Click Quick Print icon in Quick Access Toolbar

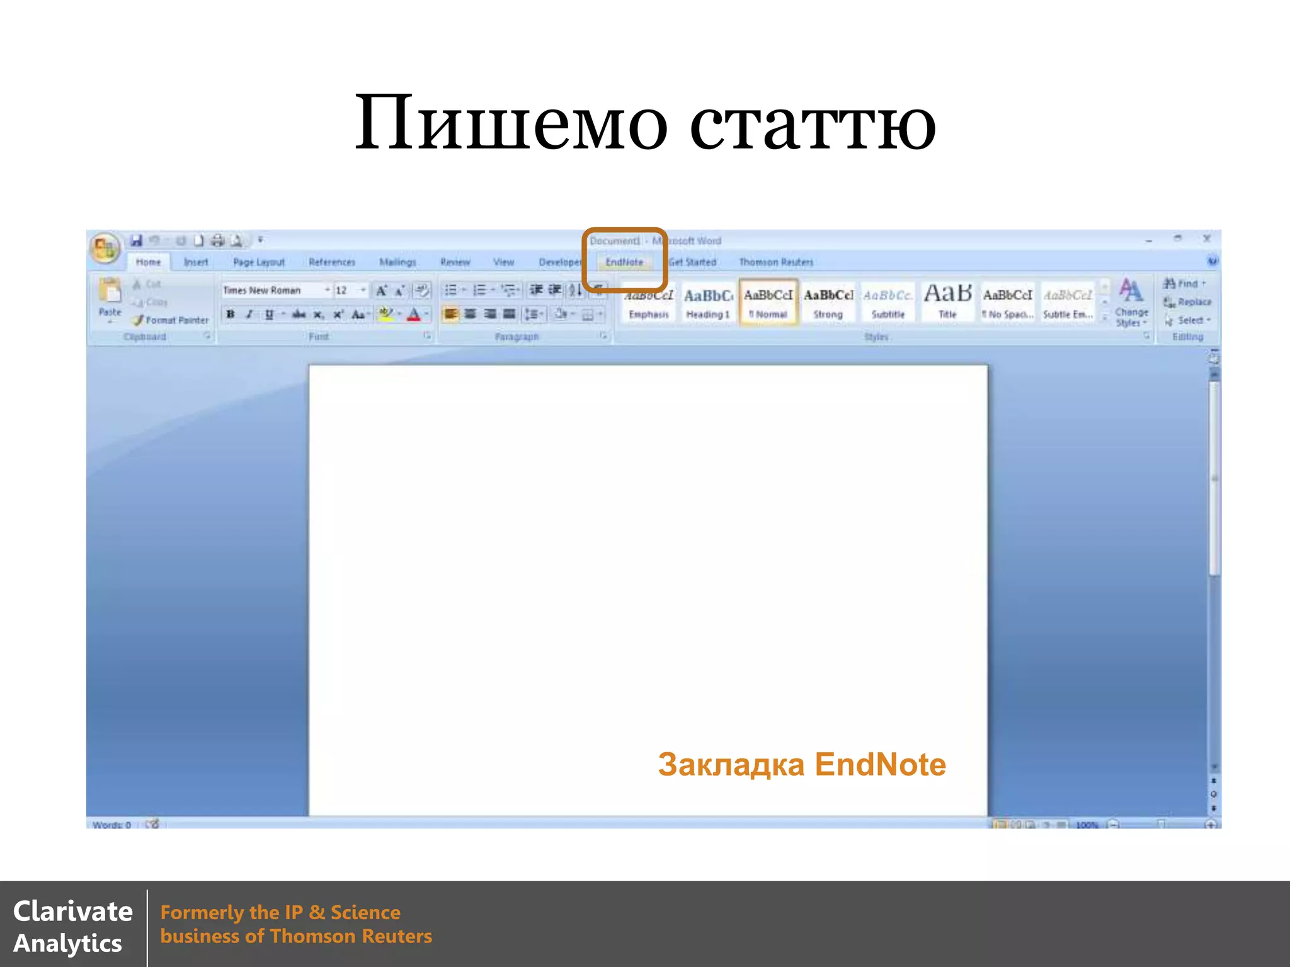(217, 240)
